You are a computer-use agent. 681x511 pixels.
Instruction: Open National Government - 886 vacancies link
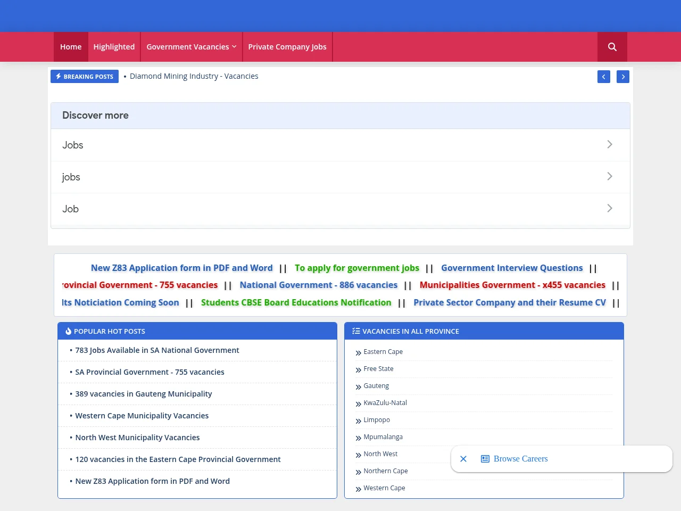point(319,285)
